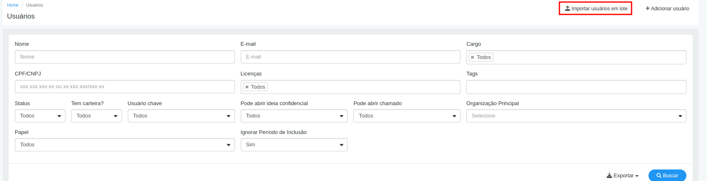Open the Status dropdown
Image resolution: width=707 pixels, height=181 pixels.
click(x=40, y=116)
